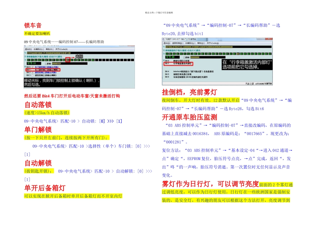The width and height of the screenshot is (318, 225).
Task: Click line 09 中央电气系统——编码控制 07——长编码帮助
Action: (64, 42)
